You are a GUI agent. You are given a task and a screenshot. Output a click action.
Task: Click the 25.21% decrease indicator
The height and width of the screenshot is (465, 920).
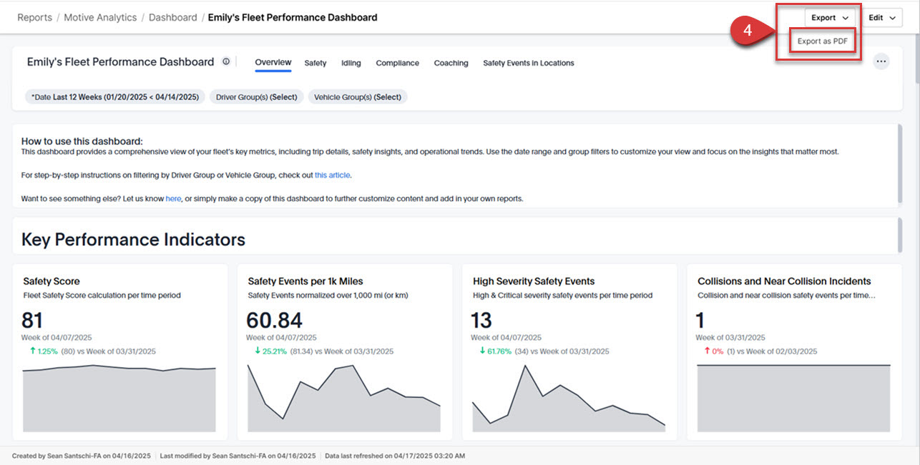click(x=270, y=351)
